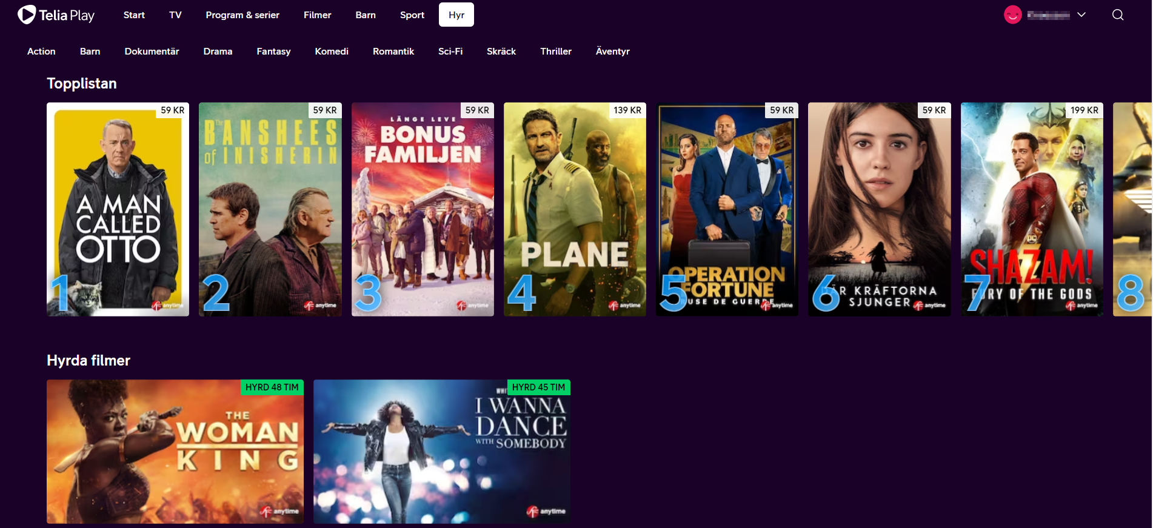Open the Plane movie for 139 KR
Image resolution: width=1153 pixels, height=528 pixels.
coord(575,209)
